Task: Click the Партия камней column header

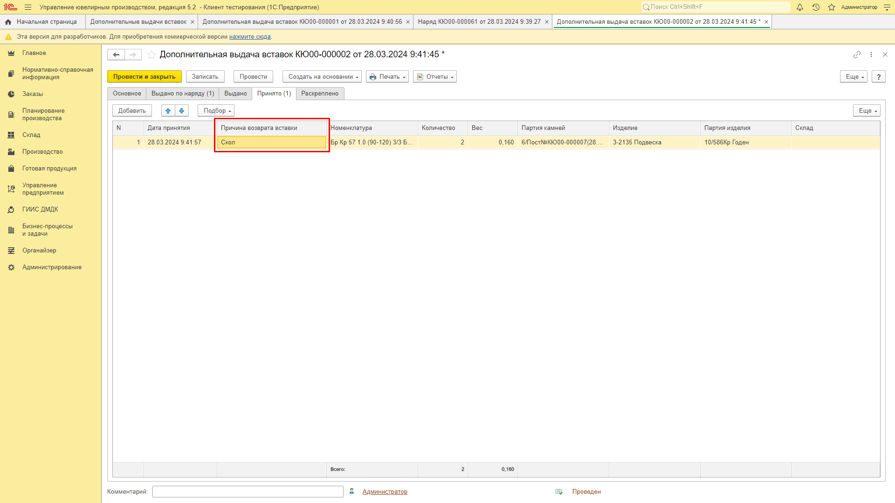Action: click(x=563, y=128)
